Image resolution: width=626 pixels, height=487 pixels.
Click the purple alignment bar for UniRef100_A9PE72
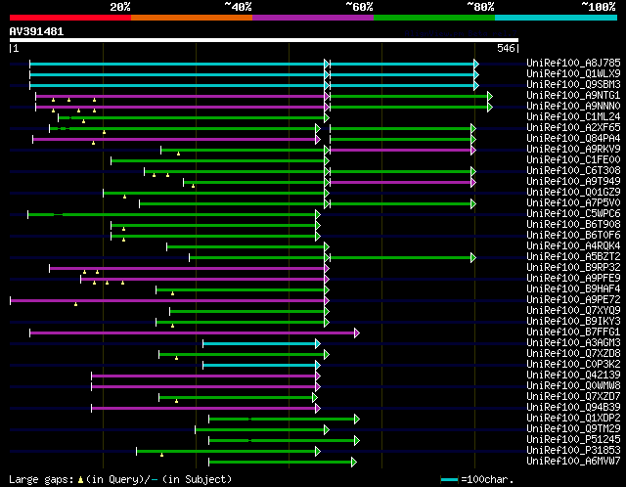point(167,300)
